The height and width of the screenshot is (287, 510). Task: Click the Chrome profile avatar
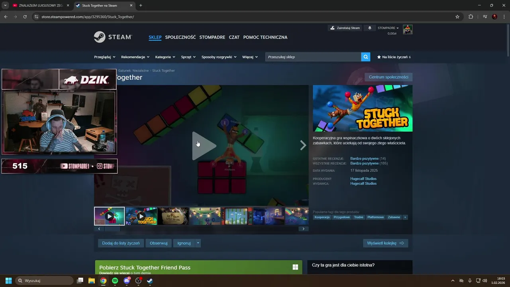(494, 17)
